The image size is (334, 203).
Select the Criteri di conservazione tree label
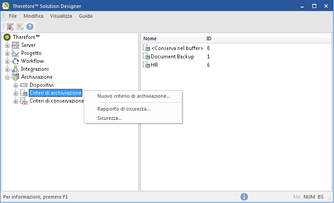pos(57,101)
